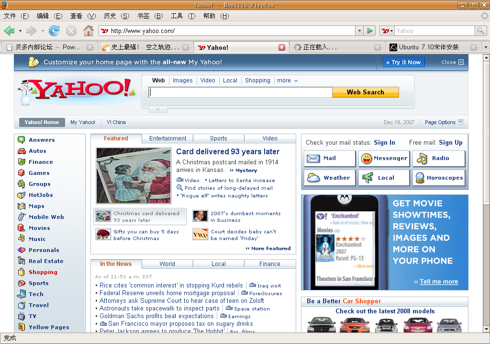Click the Radio music button
490x344 pixels.
pos(439,159)
